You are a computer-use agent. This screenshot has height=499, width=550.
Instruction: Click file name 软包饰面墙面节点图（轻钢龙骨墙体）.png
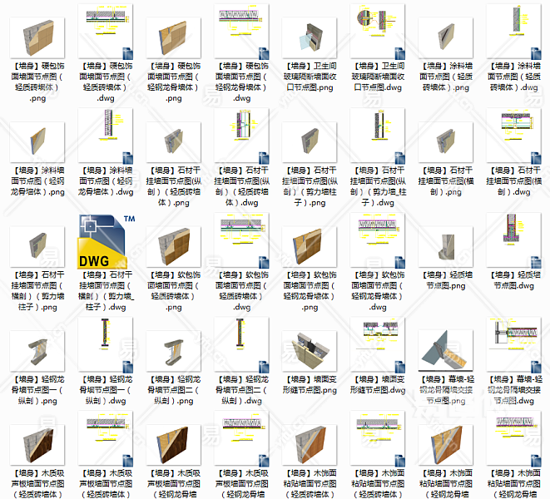pos(310,291)
